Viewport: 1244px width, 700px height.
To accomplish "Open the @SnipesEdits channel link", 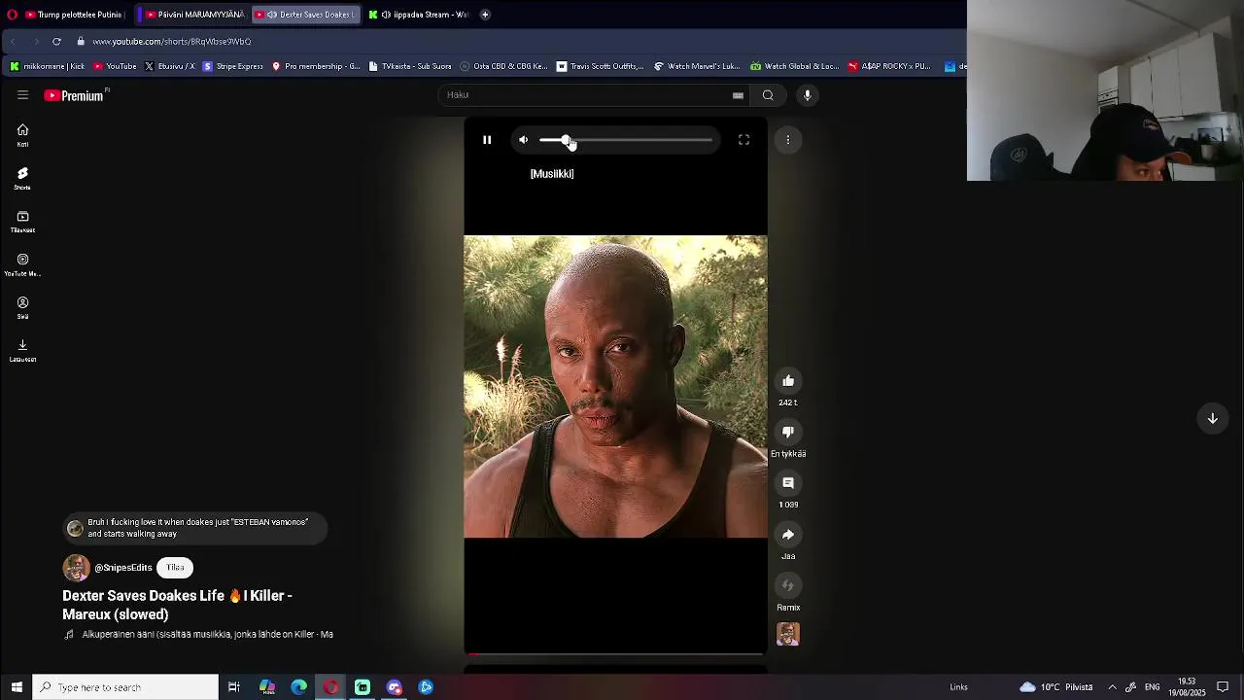I will pyautogui.click(x=123, y=568).
